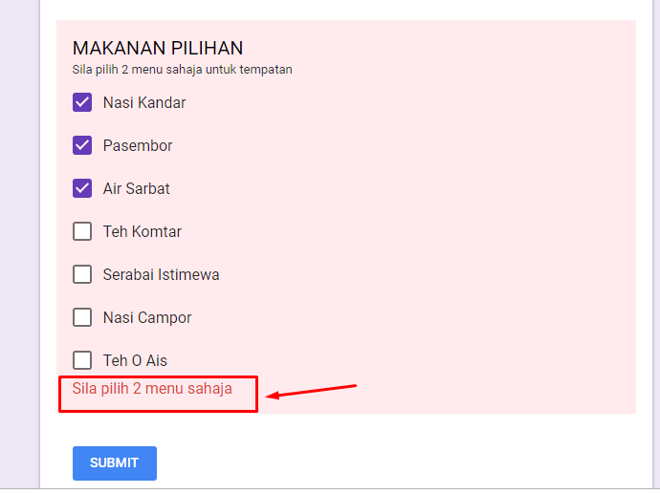Click the 'Pasembor' option label text
The image size is (660, 494).
[138, 145]
